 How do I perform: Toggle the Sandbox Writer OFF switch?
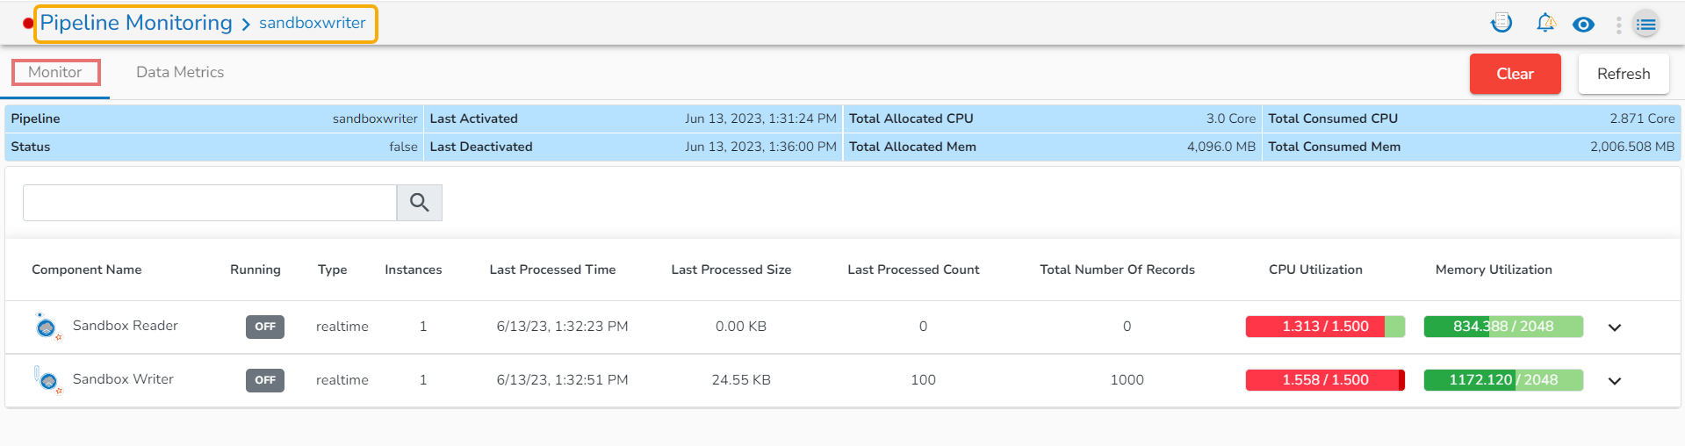coord(264,380)
